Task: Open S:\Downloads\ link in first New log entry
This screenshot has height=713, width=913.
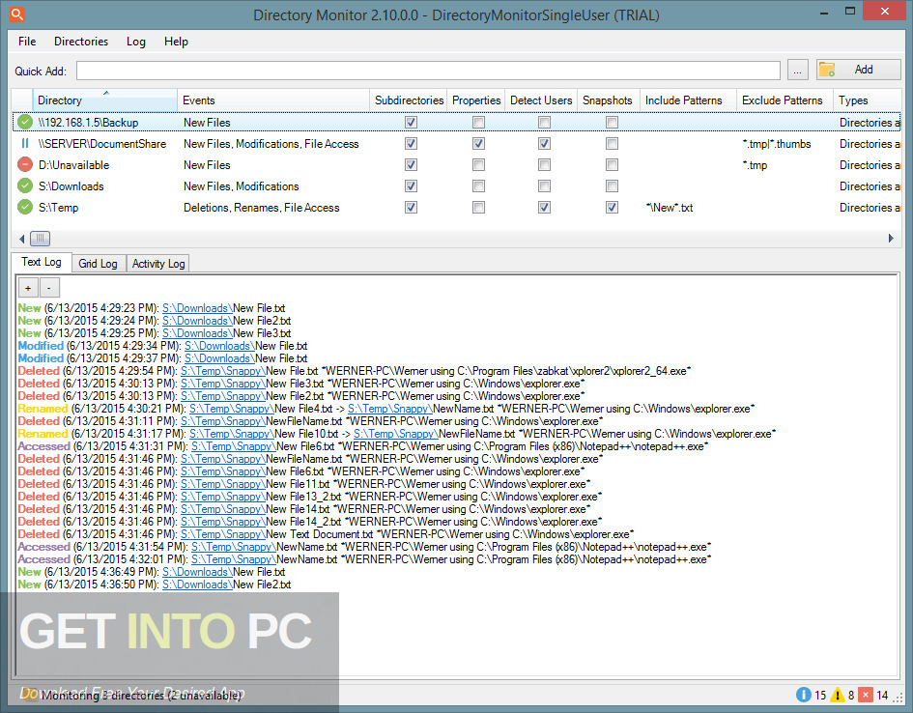Action: [197, 308]
